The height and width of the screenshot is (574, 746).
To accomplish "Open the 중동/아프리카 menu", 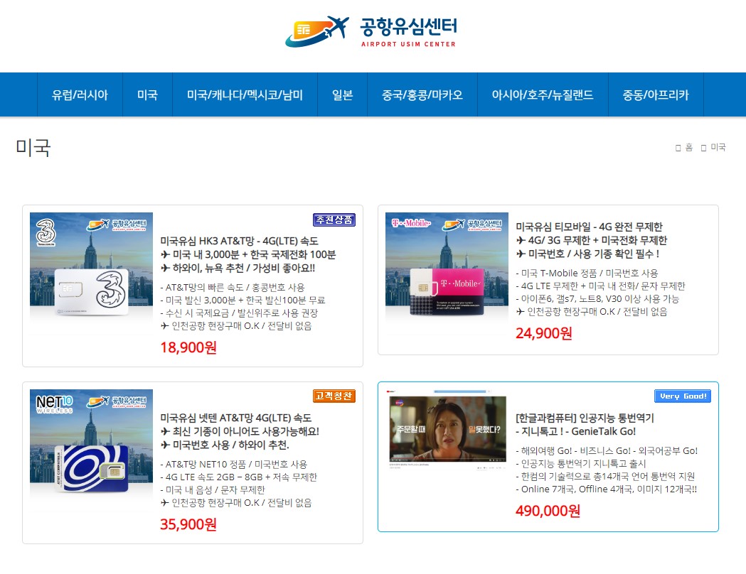I will 656,94.
